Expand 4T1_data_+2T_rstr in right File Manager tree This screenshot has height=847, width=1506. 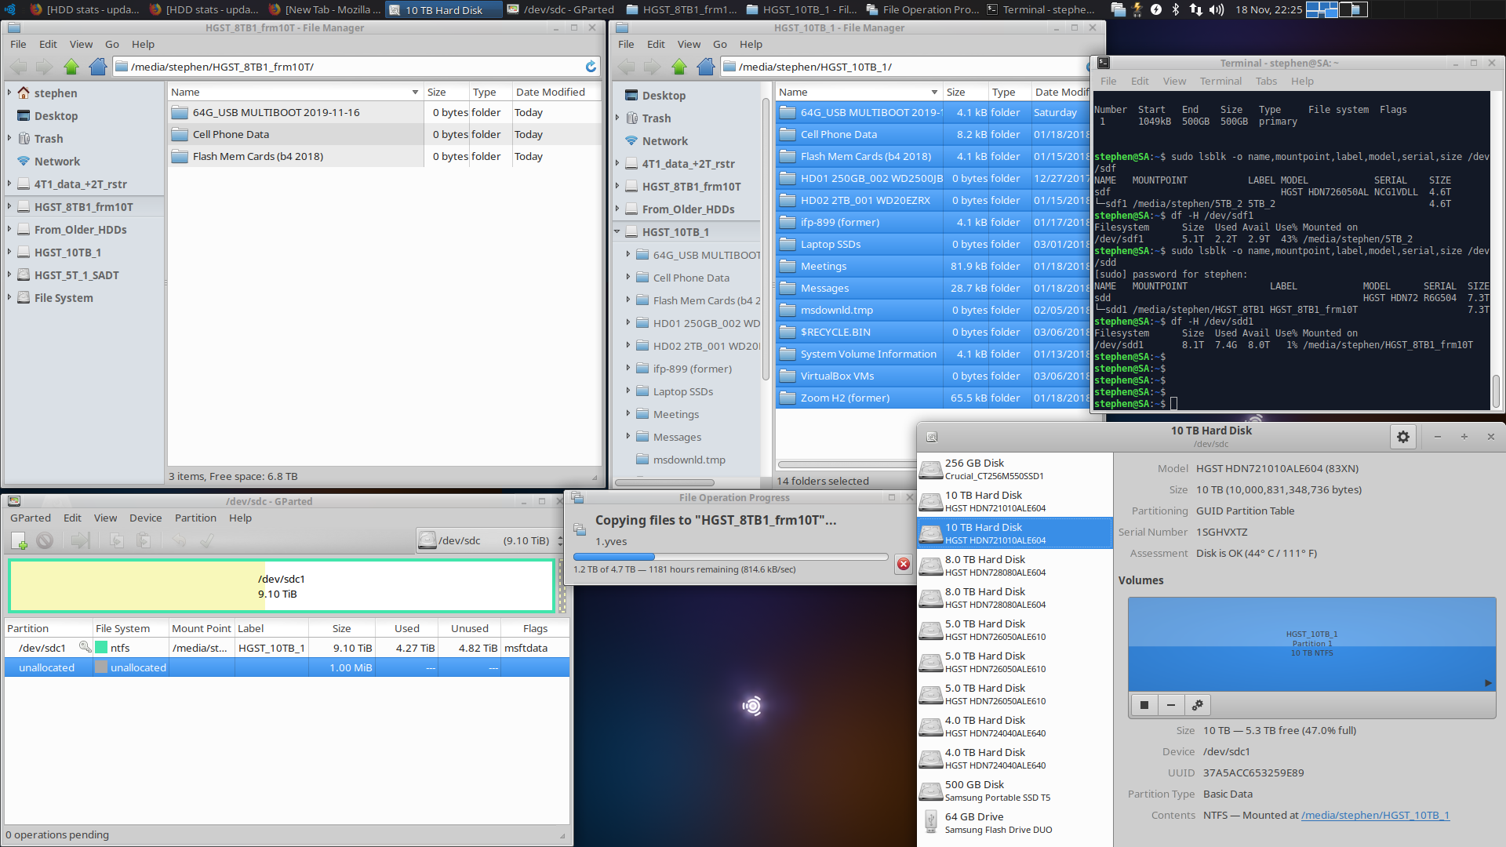point(617,163)
